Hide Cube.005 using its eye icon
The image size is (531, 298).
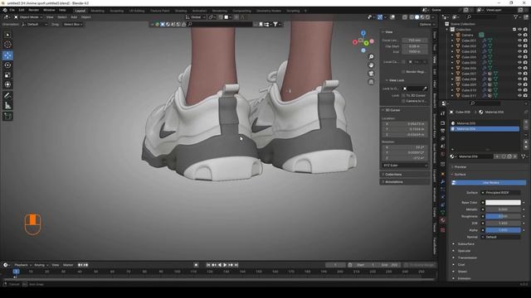(x=519, y=63)
